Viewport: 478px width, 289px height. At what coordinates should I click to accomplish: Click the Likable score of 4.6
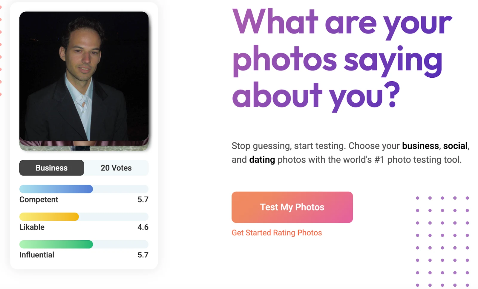[x=143, y=227]
